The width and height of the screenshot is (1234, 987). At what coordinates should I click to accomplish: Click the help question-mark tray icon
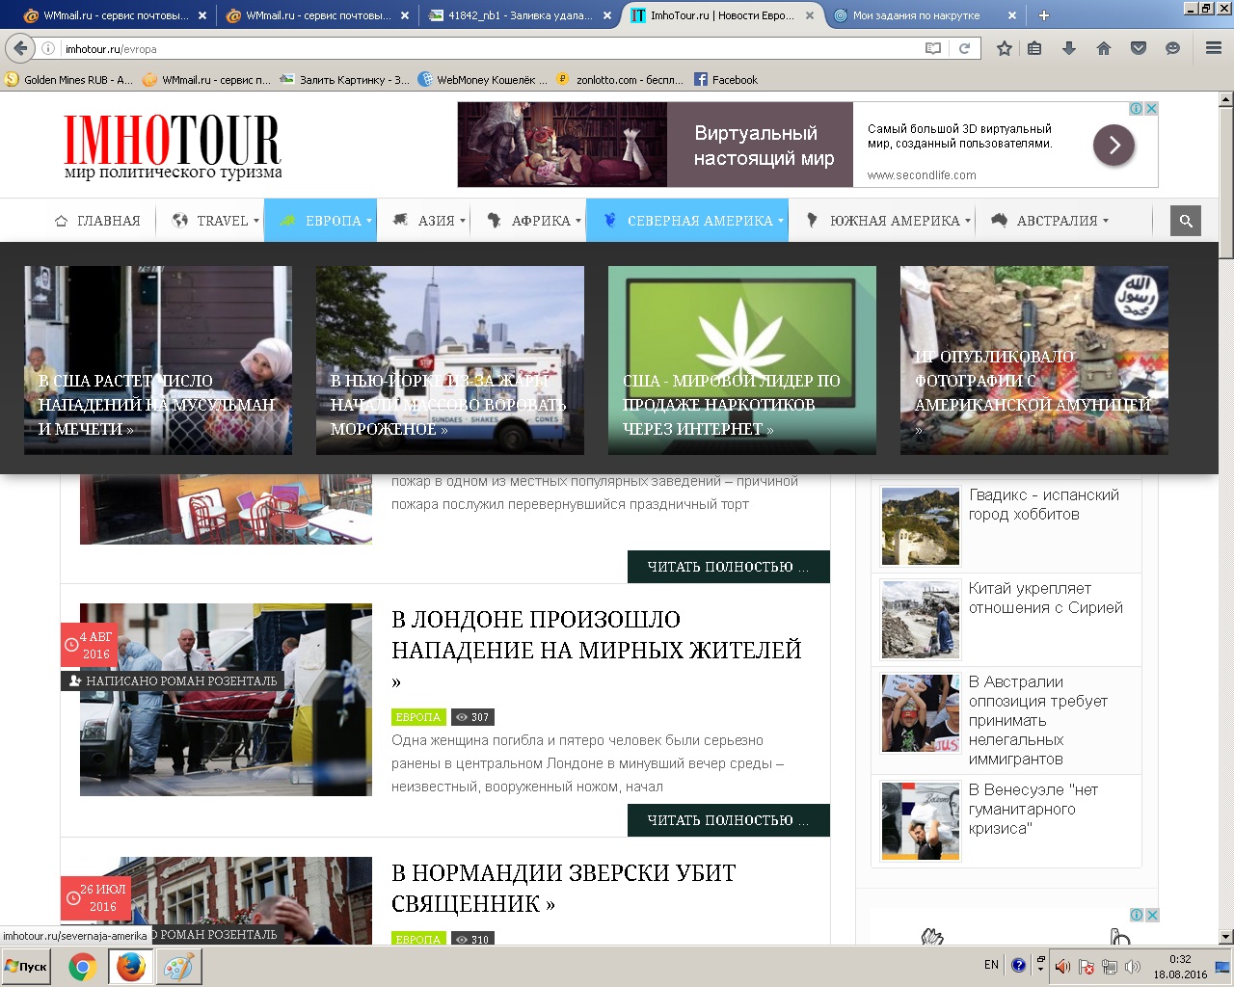pos(1018,965)
